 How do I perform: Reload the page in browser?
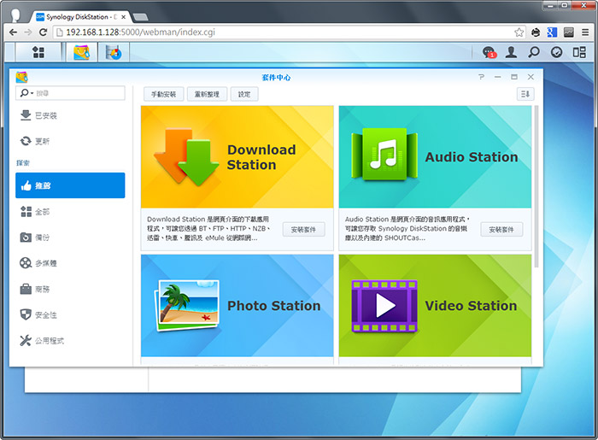tap(43, 32)
